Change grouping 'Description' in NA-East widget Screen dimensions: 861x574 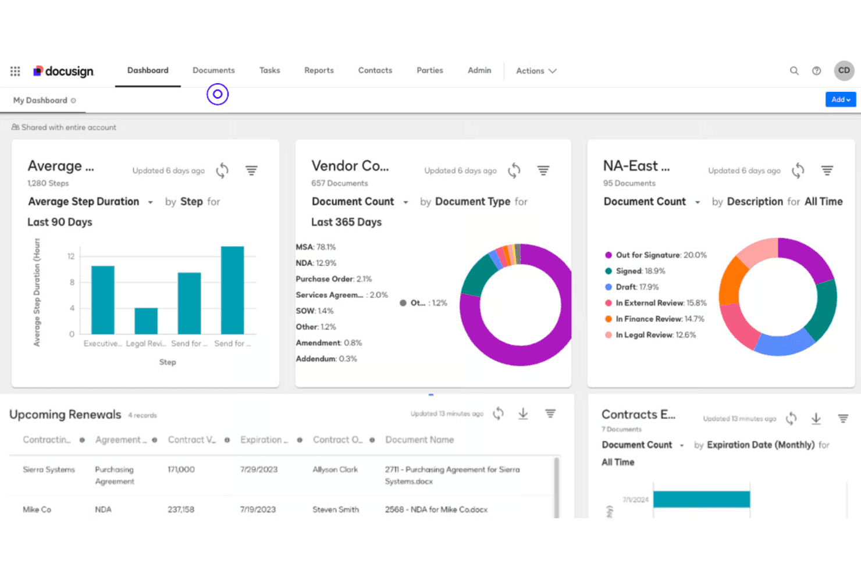(755, 202)
